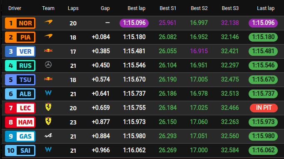Click the McLaren logo beside PIA
284x159 pixels.
48,36
